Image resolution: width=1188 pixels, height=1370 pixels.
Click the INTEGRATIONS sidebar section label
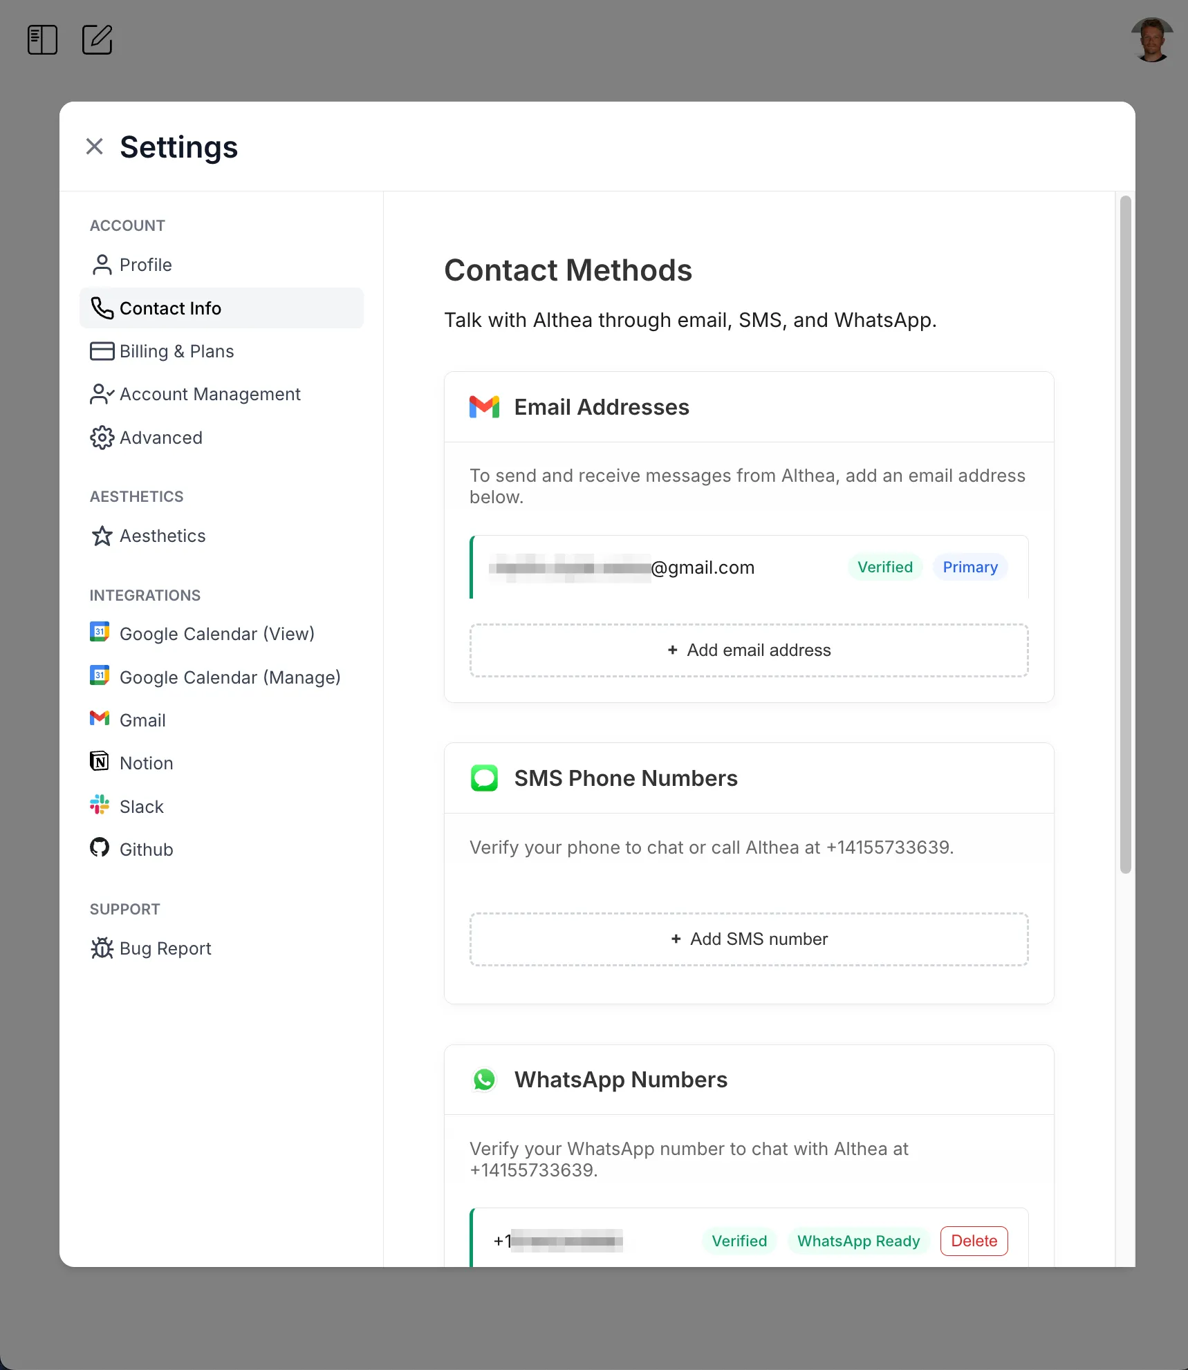click(x=145, y=596)
